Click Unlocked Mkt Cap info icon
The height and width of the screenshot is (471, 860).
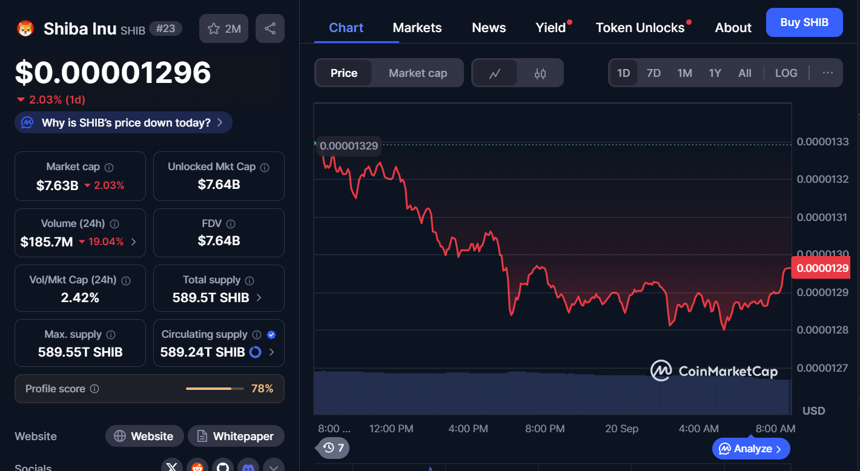pos(265,167)
